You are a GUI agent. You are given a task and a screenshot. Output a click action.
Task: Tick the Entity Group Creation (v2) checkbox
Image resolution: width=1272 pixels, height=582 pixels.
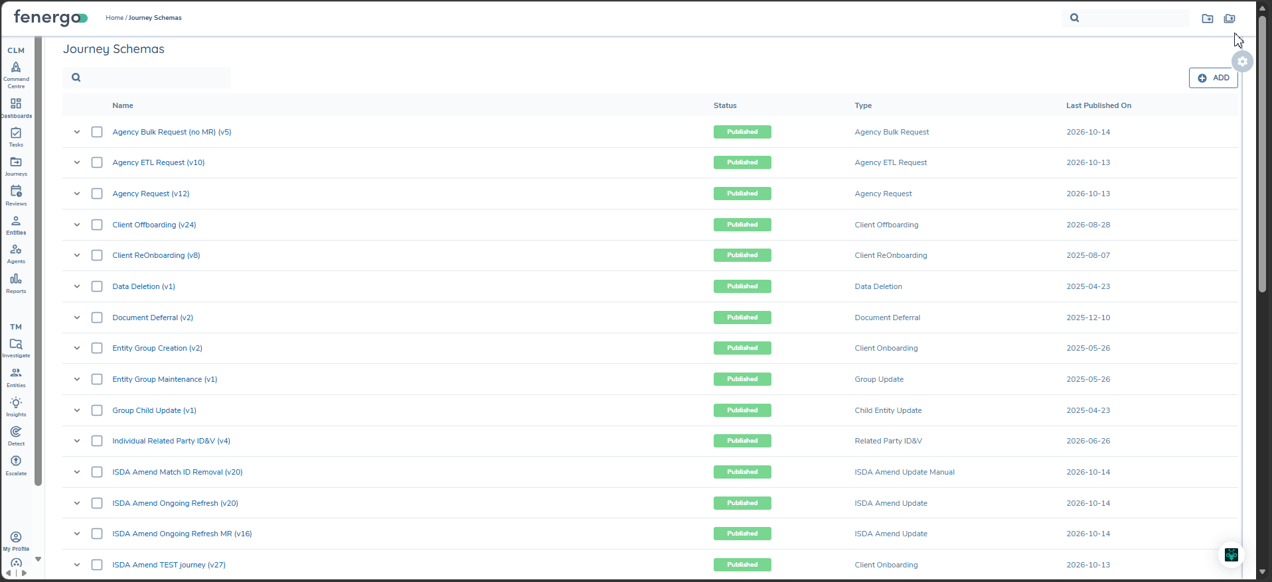pyautogui.click(x=97, y=348)
